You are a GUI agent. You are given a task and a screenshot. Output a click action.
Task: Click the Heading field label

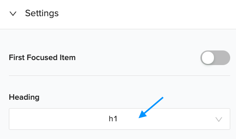(x=24, y=97)
